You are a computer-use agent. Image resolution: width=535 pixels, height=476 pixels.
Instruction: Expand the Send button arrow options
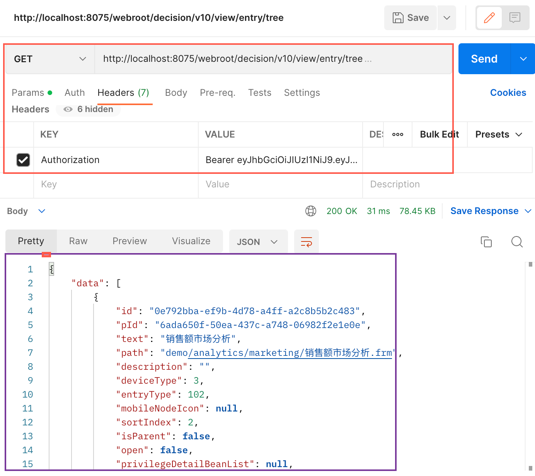point(523,59)
